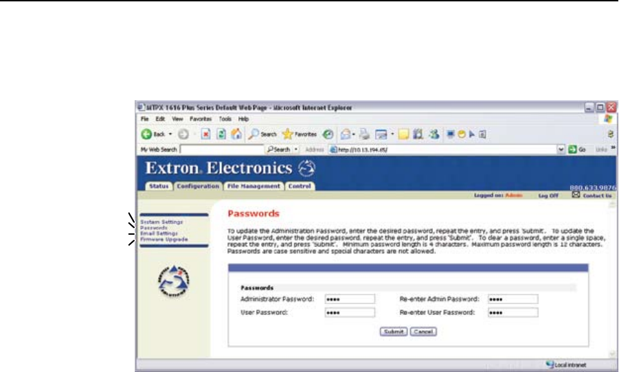Click the green Go button

[577, 150]
